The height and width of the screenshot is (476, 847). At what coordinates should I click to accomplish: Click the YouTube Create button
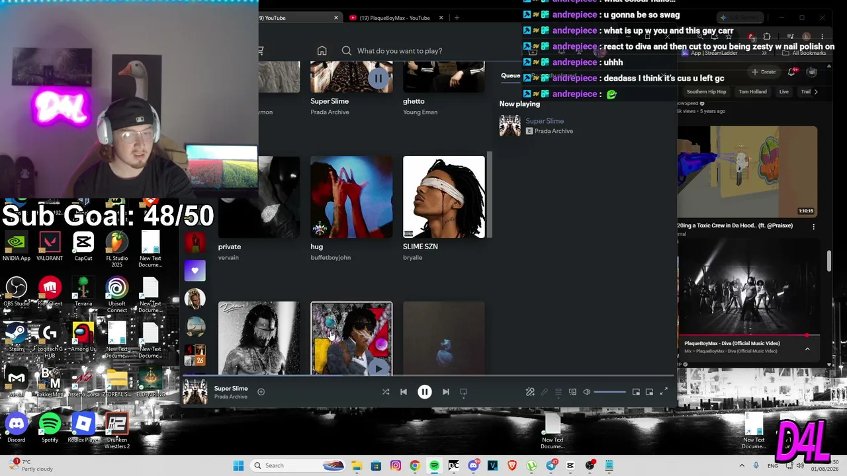click(764, 72)
